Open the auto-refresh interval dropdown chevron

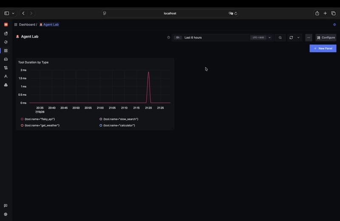click(x=298, y=37)
